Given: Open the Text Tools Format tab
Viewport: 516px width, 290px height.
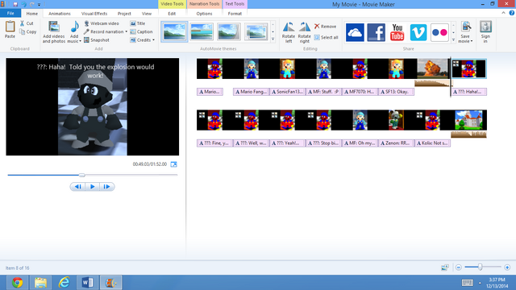Looking at the screenshot, I should 235,14.
